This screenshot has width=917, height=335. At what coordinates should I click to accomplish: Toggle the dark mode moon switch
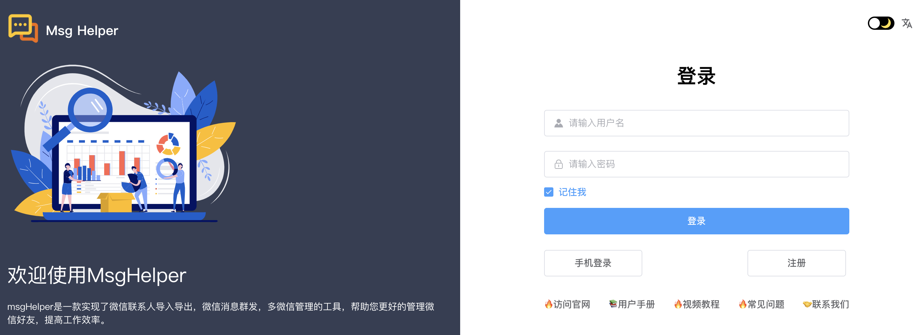(x=881, y=24)
